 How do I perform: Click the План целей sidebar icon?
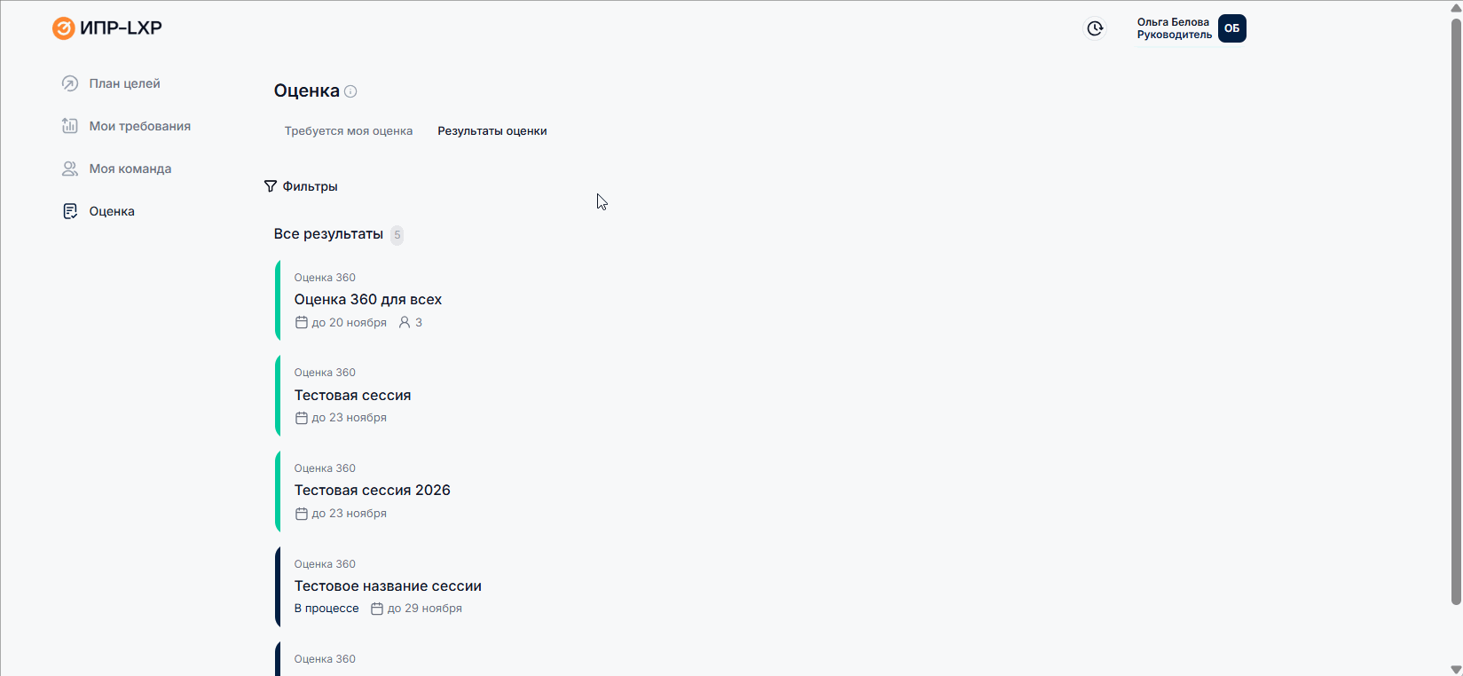[x=70, y=83]
